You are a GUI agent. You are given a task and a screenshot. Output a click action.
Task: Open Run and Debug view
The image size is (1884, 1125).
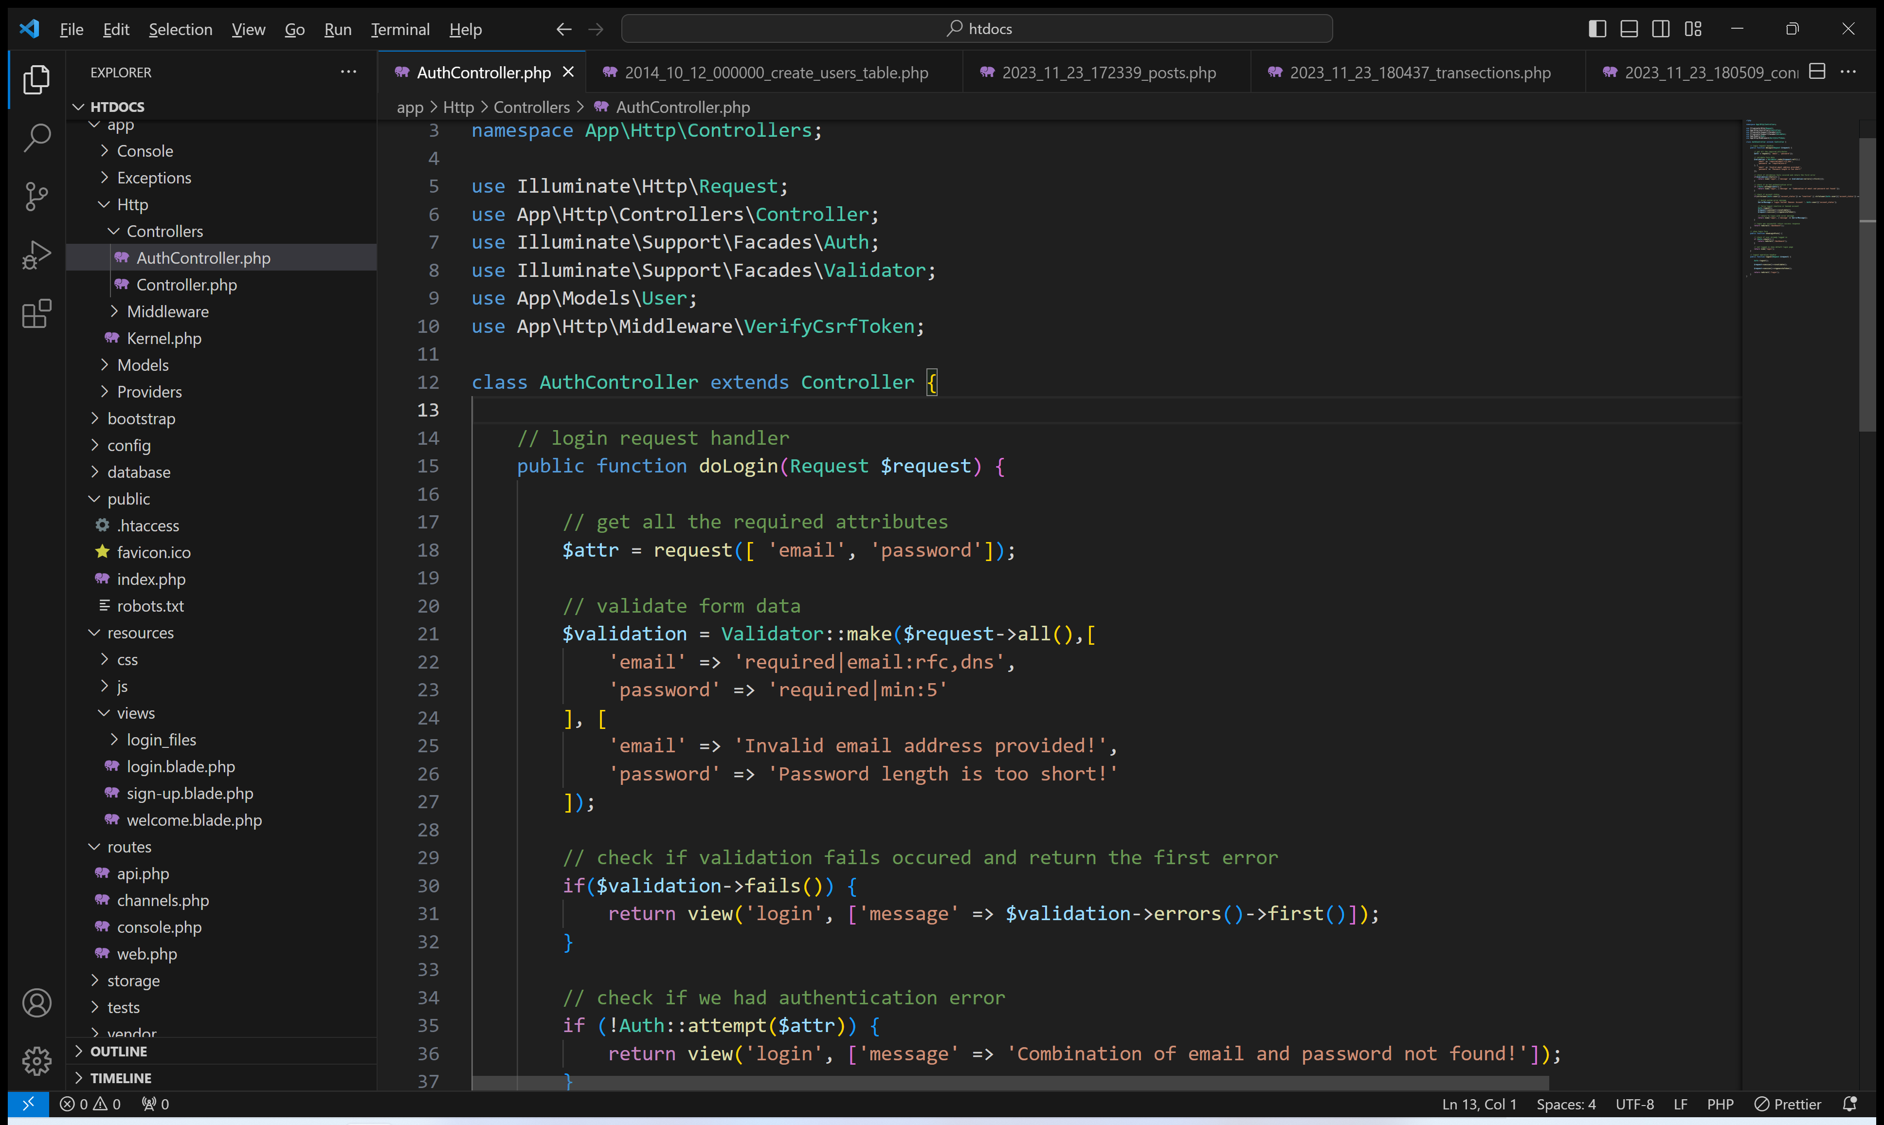coord(36,254)
